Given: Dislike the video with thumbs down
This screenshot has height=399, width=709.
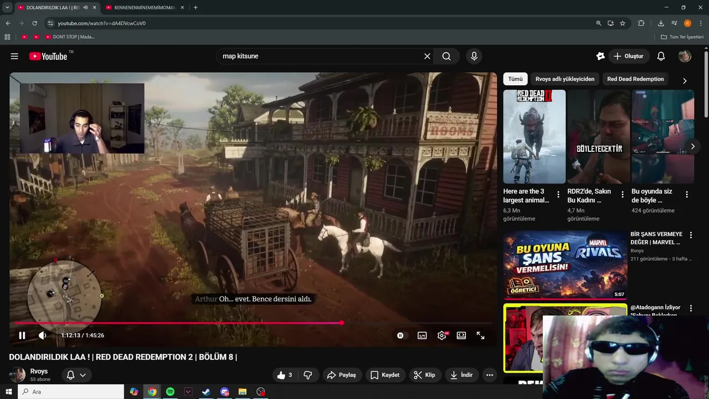Looking at the screenshot, I should click(308, 375).
